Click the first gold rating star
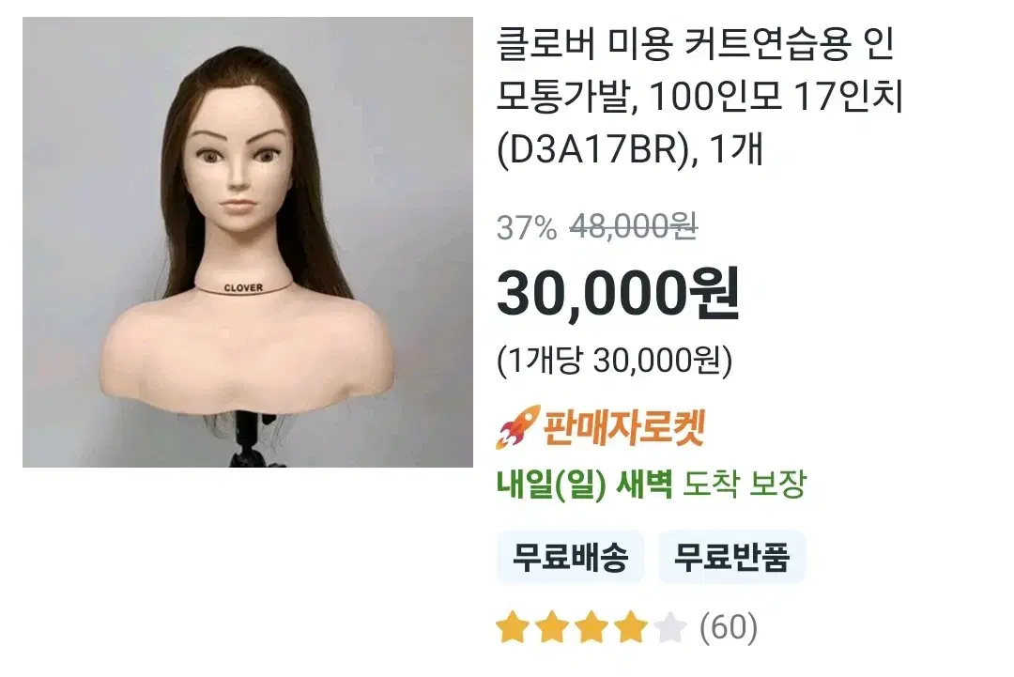 [513, 627]
